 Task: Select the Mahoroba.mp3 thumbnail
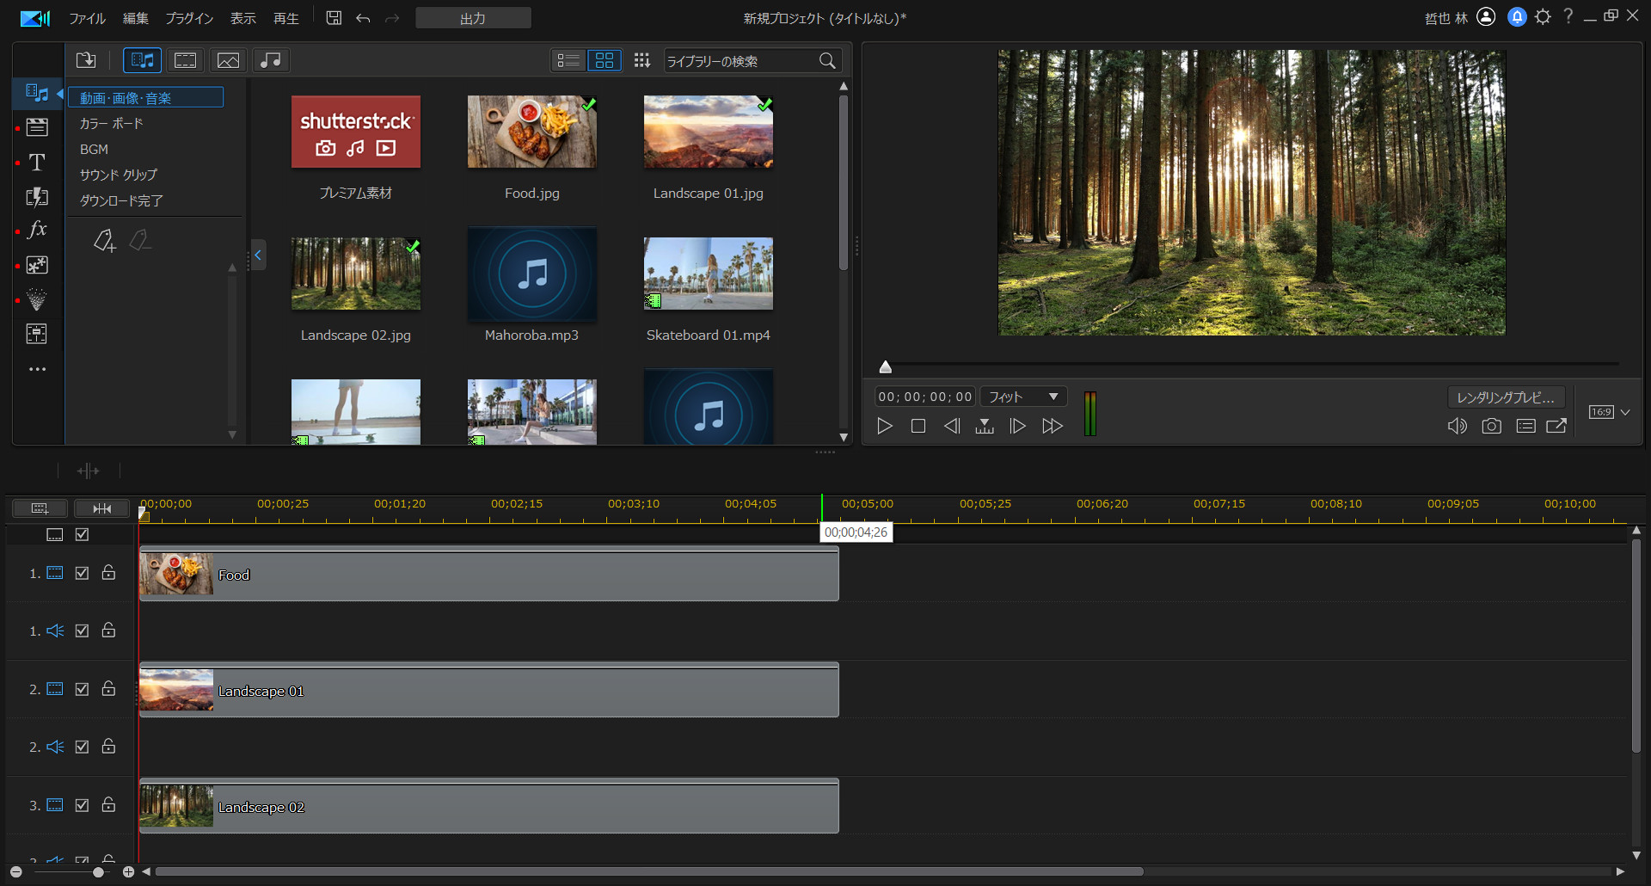(x=531, y=274)
